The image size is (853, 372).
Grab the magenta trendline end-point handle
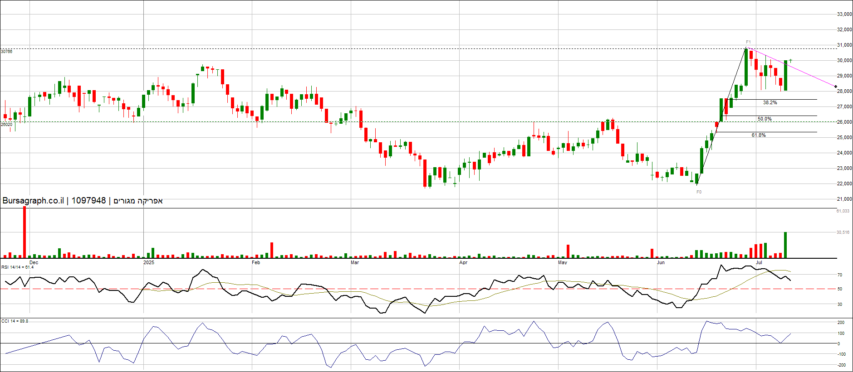(836, 87)
